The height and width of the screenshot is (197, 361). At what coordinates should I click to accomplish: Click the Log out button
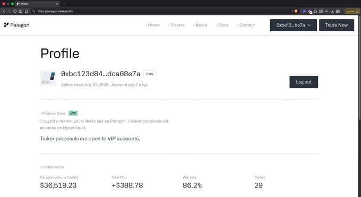pyautogui.click(x=304, y=82)
